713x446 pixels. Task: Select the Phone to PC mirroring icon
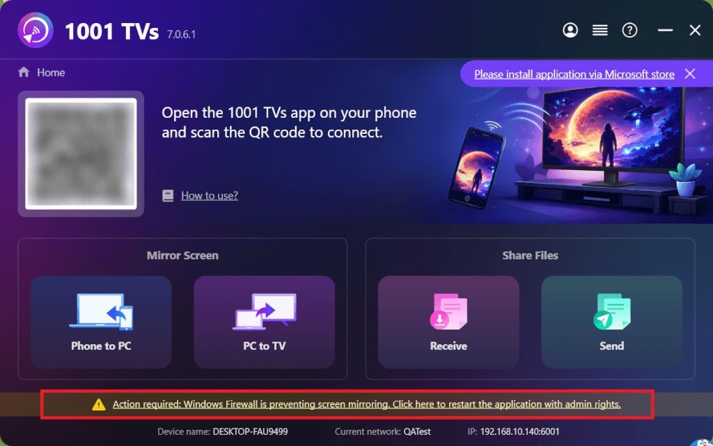(x=101, y=312)
